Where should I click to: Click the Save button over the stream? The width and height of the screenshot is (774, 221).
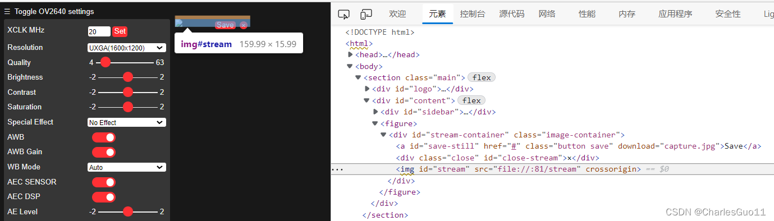point(225,25)
